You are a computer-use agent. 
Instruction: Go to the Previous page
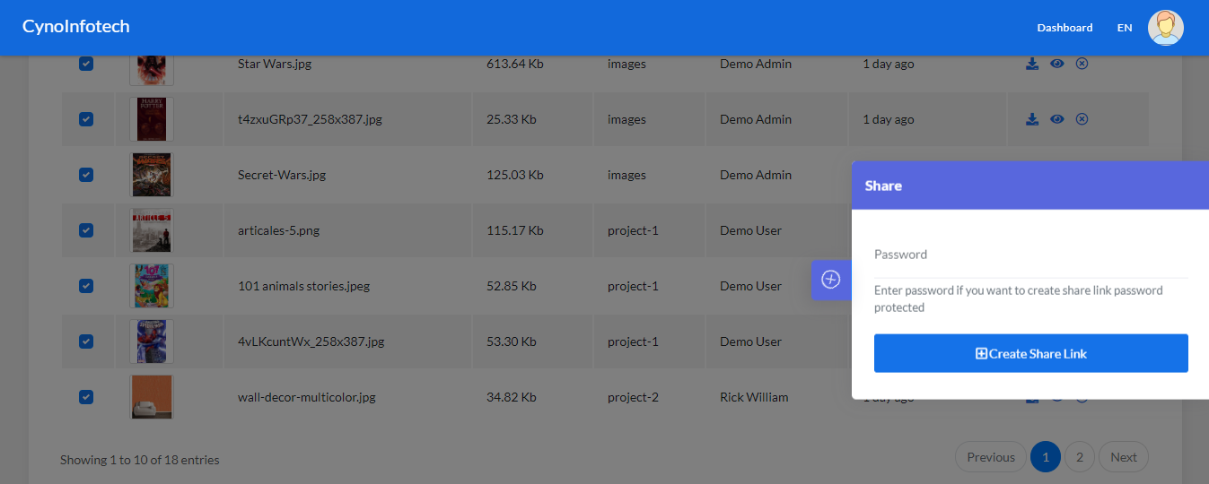(991, 457)
